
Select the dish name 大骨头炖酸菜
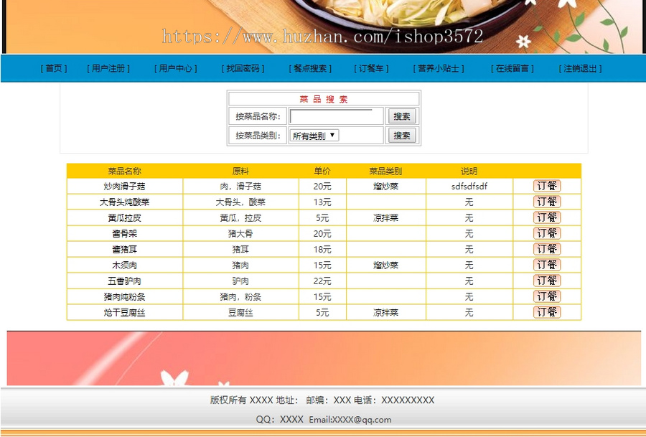click(124, 202)
